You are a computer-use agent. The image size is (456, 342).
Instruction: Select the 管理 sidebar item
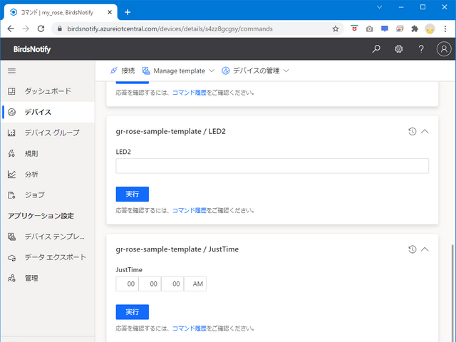(x=48, y=279)
